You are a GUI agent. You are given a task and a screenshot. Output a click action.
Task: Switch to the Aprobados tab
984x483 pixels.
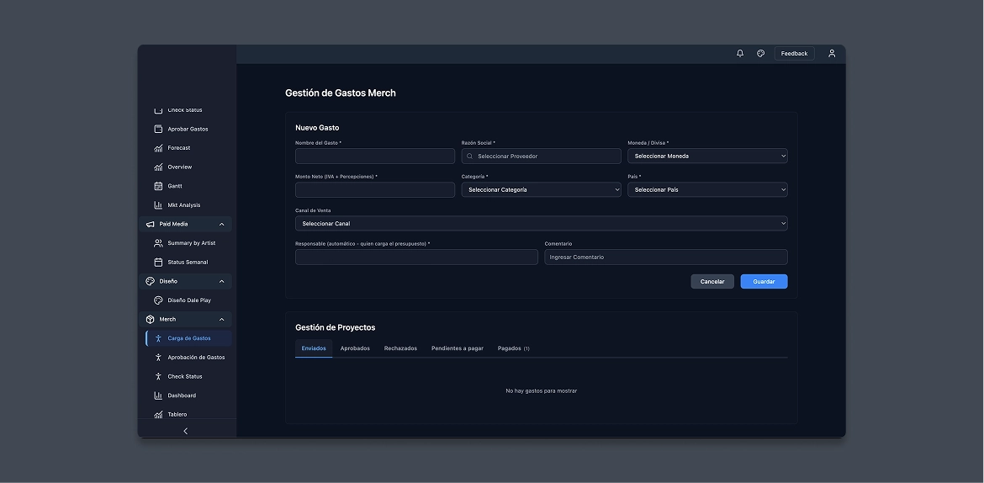pyautogui.click(x=355, y=348)
